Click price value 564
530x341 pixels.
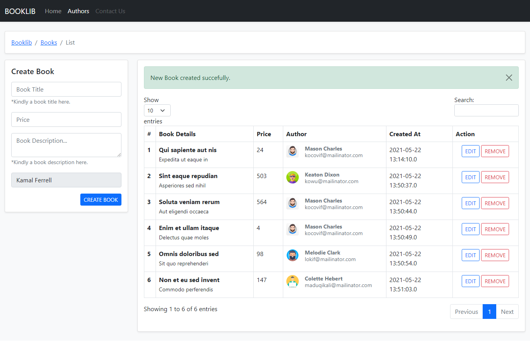262,202
